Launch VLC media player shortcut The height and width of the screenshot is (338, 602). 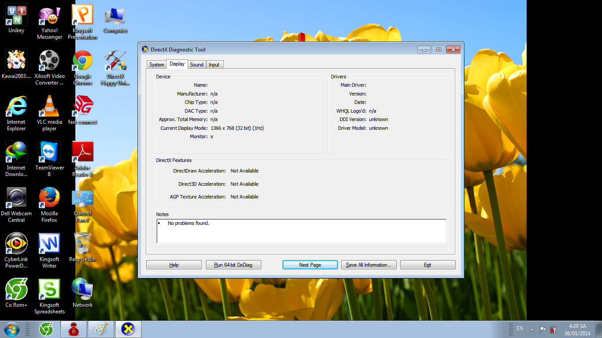point(49,114)
